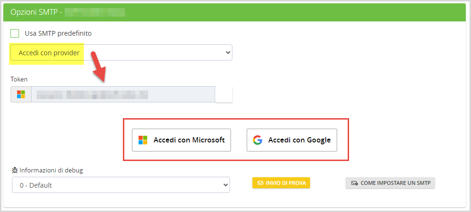Enable the Usa SMTP predefinito checkbox
Image resolution: width=471 pixels, height=212 pixels.
[15, 33]
